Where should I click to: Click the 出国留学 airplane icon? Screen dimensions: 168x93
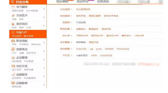13,75
